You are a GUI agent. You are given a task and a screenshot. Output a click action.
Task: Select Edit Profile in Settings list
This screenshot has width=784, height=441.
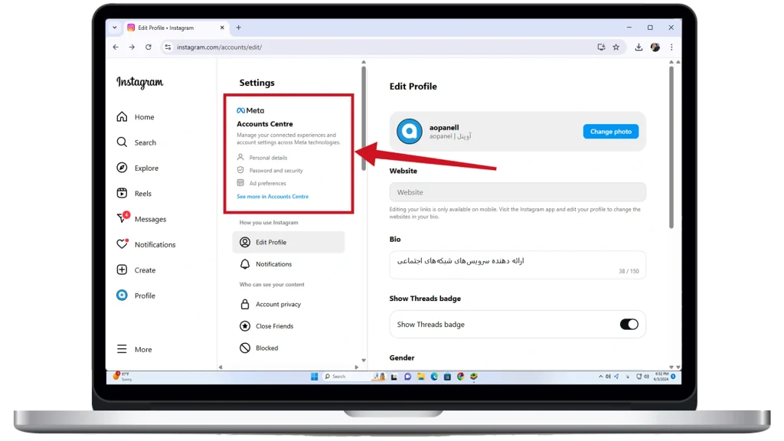coord(289,242)
